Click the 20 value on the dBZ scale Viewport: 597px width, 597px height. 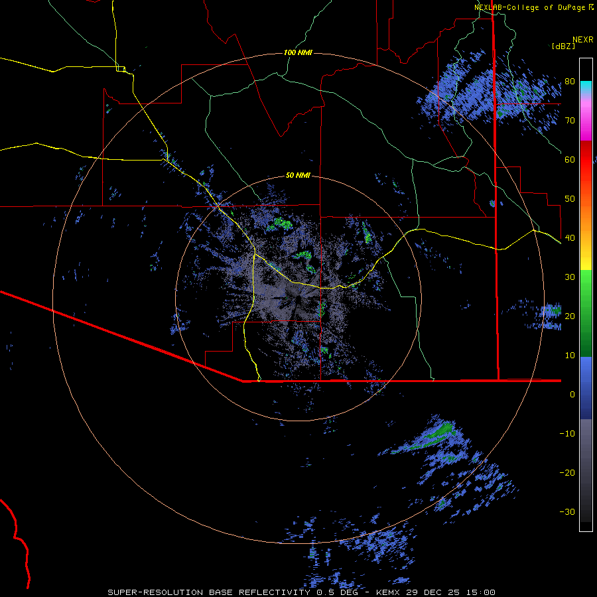570,316
